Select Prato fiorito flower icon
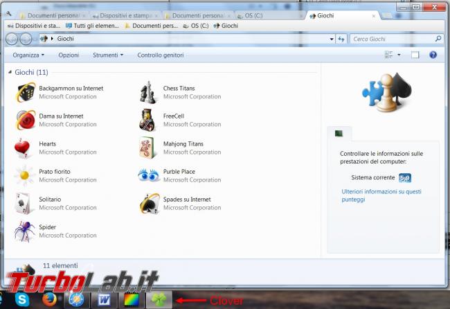Image resolution: width=450 pixels, height=309 pixels. click(24, 175)
